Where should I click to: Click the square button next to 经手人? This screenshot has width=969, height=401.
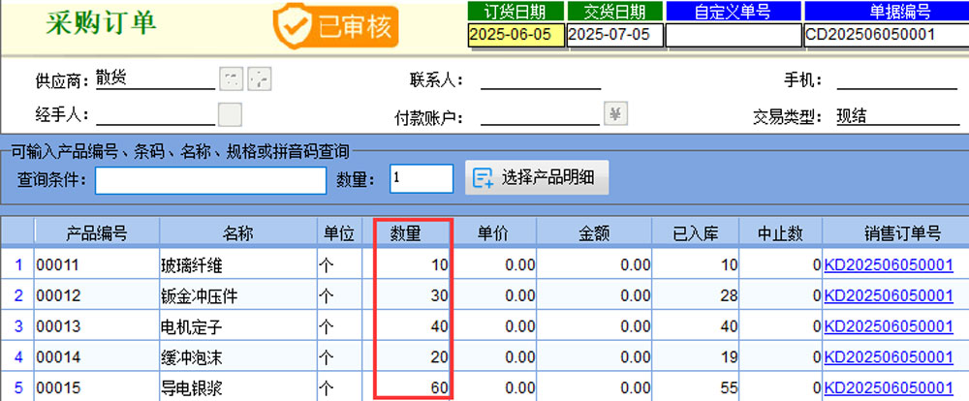click(230, 114)
